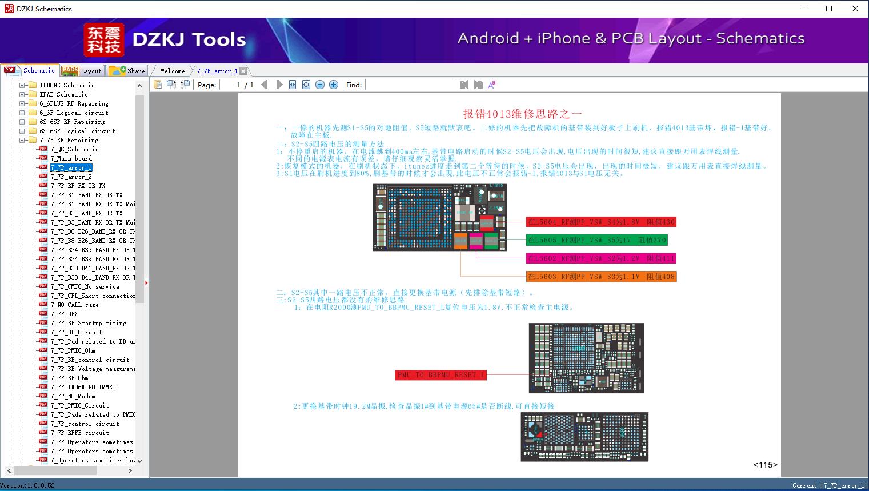This screenshot has width=869, height=491.
Task: Click the red splitter arrow to collapse sidebar
Action: [146, 282]
